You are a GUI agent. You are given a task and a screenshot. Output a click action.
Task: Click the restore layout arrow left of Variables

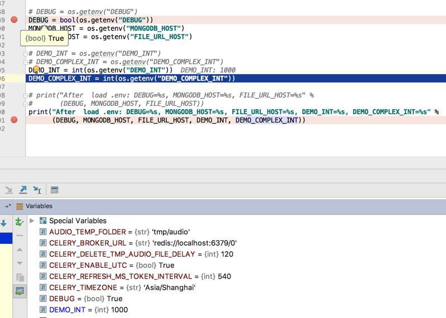point(8,206)
